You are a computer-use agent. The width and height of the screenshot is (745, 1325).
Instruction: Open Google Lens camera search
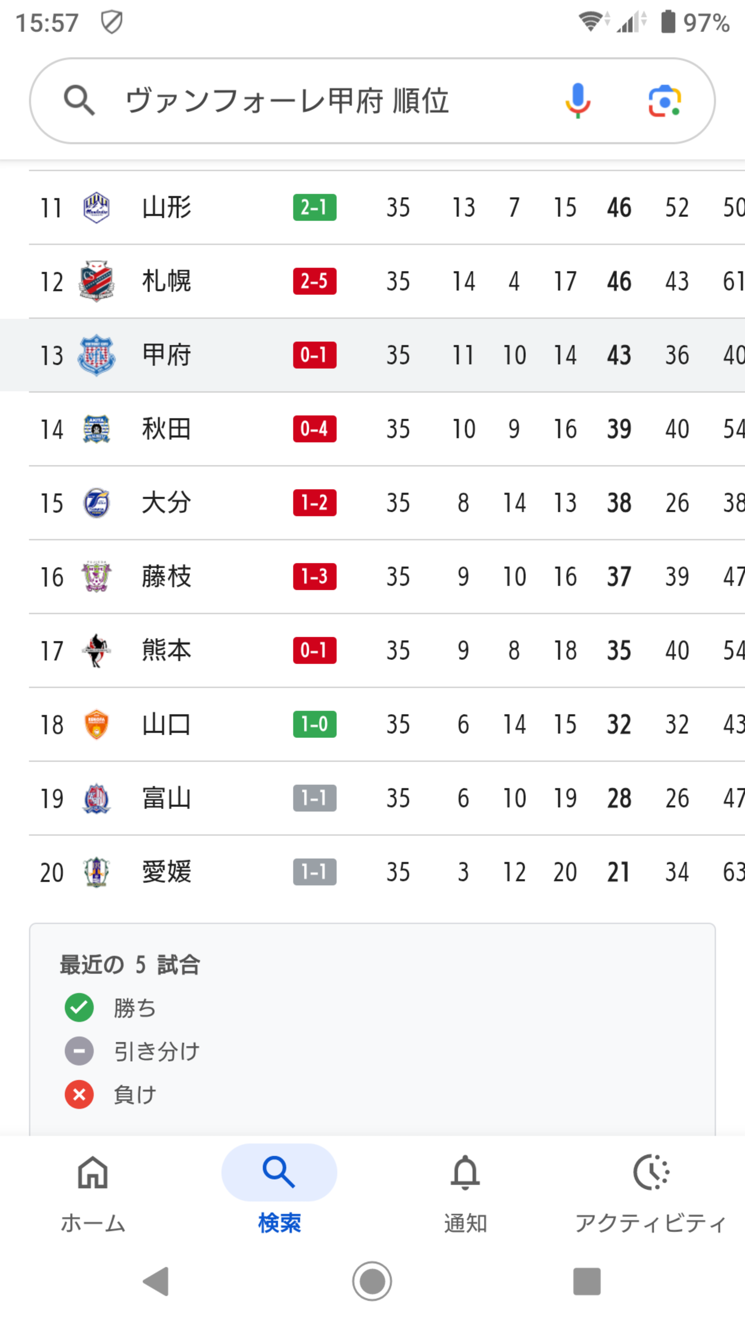[664, 101]
